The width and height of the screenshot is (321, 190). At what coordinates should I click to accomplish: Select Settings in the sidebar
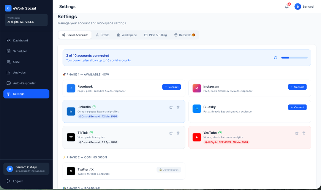[27, 94]
